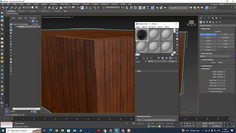Select the Lights category icon

(x=207, y=22)
